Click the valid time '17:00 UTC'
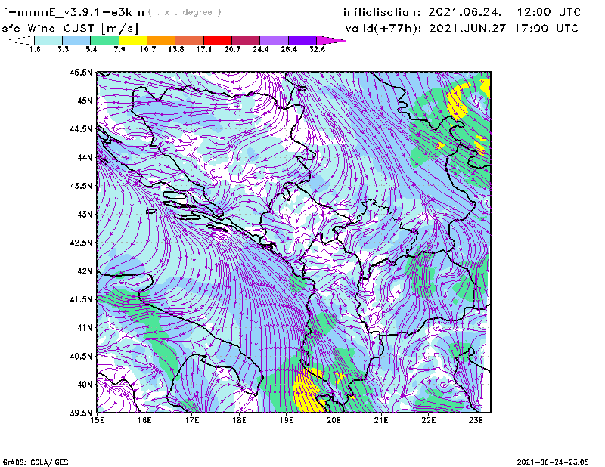 pyautogui.click(x=546, y=29)
